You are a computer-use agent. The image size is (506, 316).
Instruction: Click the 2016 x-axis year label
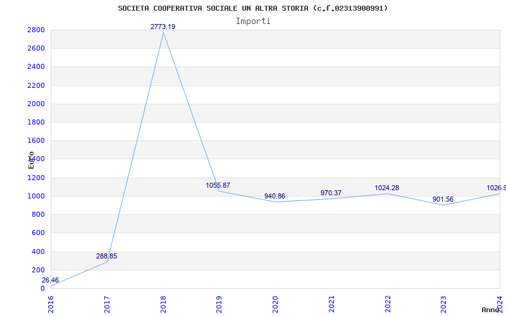pos(51,305)
